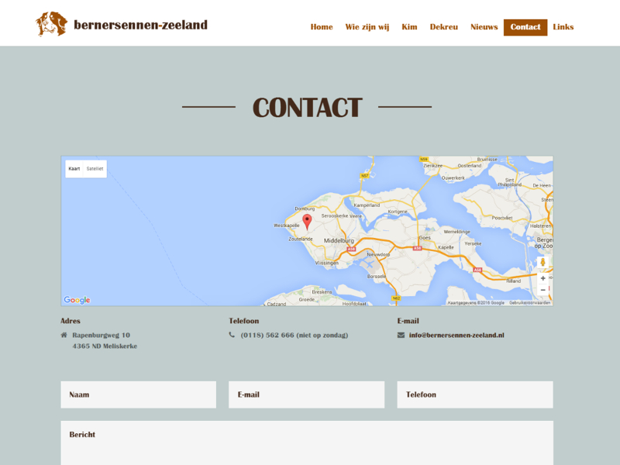
Task: Click address Rapenburgweg 10
Action: pyautogui.click(x=101, y=335)
